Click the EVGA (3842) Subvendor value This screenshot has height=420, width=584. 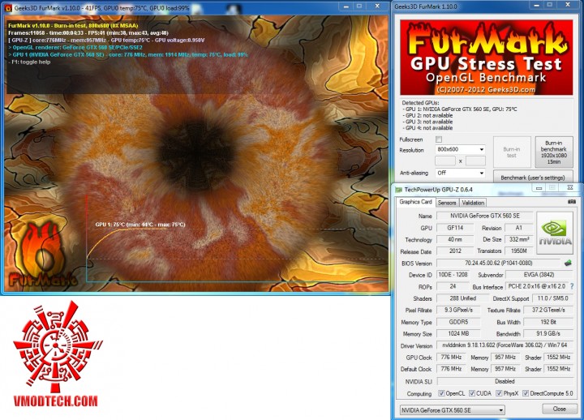539,275
